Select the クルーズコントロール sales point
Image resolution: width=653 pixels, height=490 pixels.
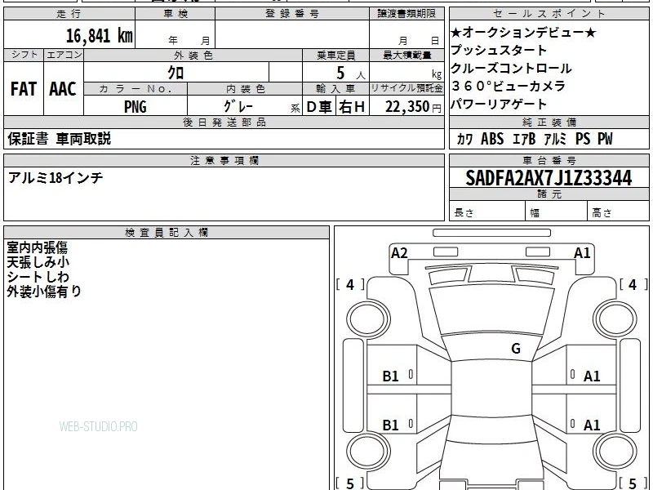click(511, 68)
